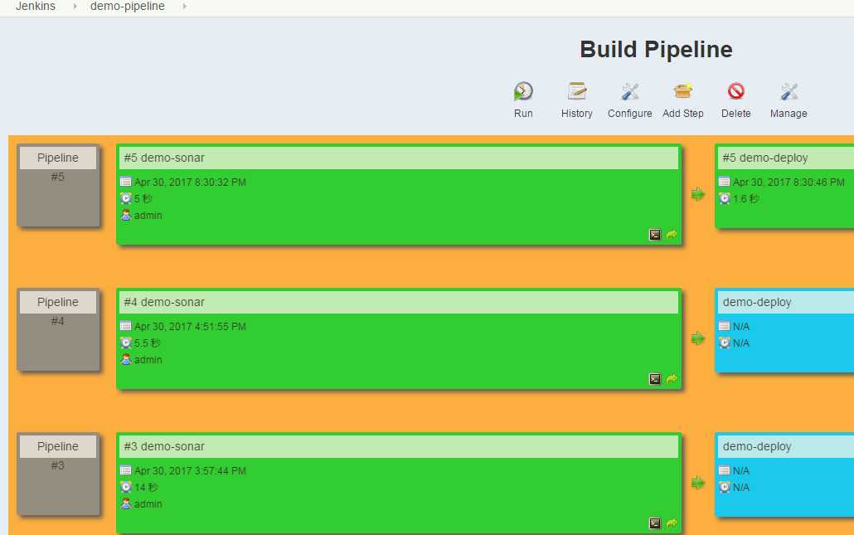Go to Jenkins home breadcrumb
The height and width of the screenshot is (535, 854).
click(36, 6)
